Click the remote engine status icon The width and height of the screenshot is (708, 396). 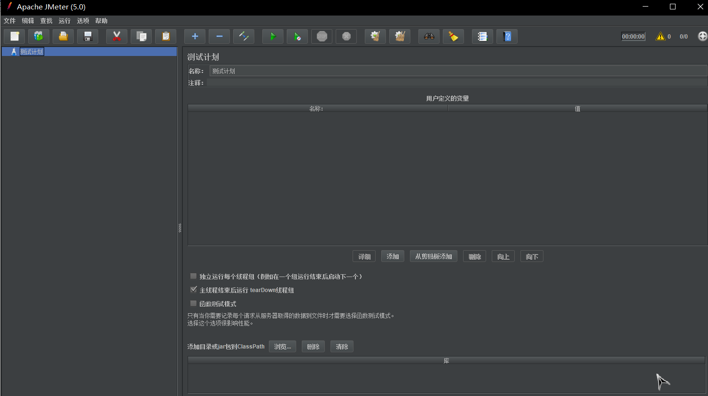702,36
